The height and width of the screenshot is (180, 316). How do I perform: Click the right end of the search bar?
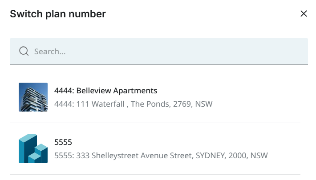tap(298, 52)
